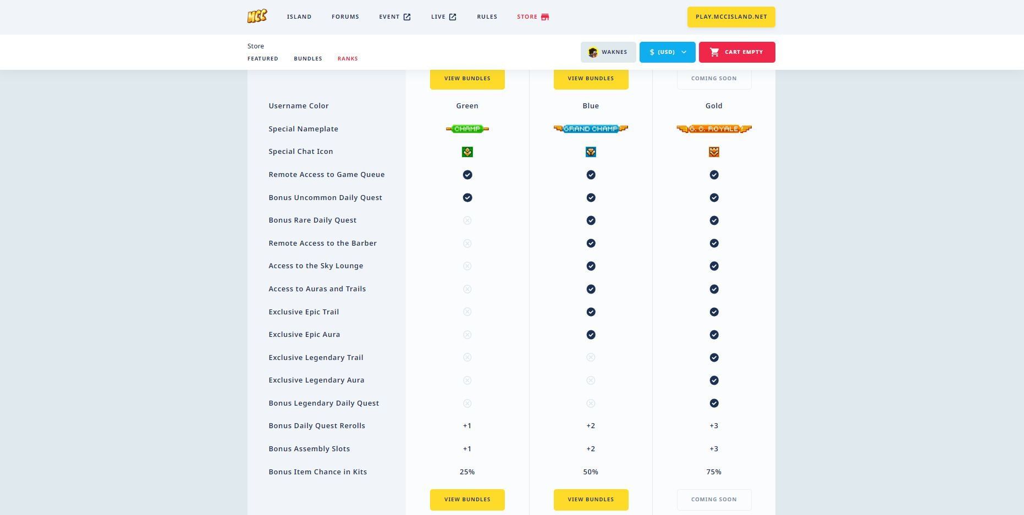Click the shopping cart icon
This screenshot has height=515, width=1024.
714,52
